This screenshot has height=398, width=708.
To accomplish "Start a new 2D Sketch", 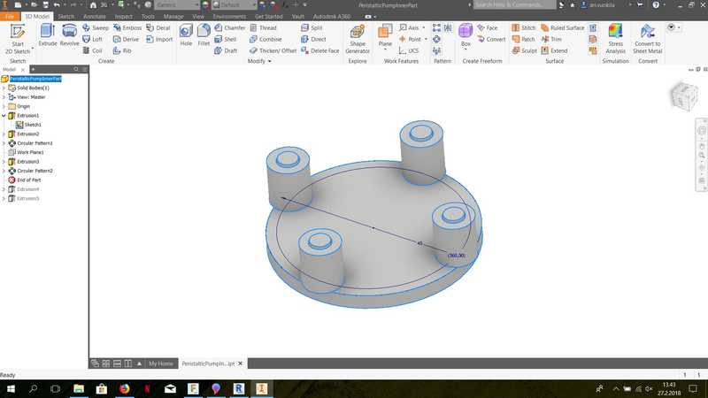I will point(18,39).
